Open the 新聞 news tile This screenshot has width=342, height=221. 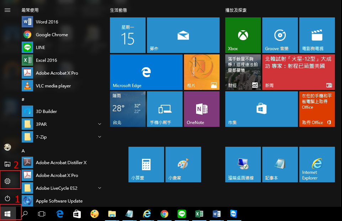pos(299,72)
